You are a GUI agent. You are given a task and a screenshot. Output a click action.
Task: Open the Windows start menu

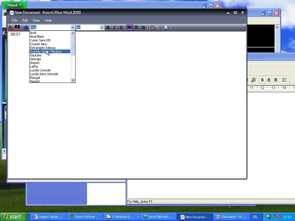[x=14, y=217]
